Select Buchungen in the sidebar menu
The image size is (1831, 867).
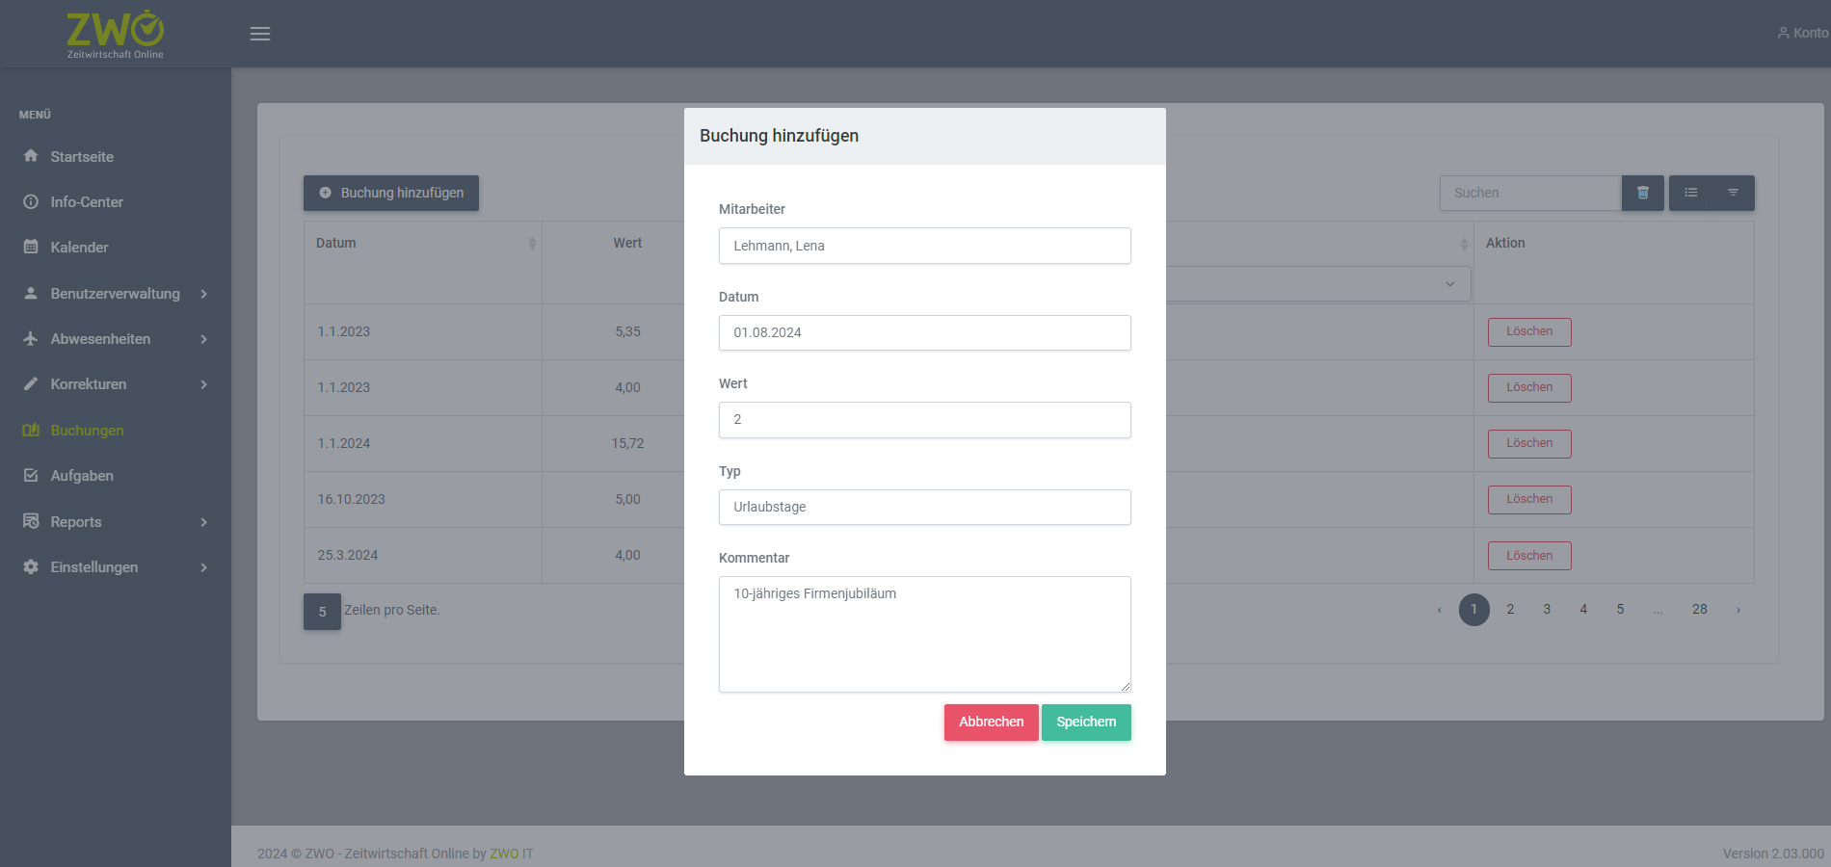(87, 431)
